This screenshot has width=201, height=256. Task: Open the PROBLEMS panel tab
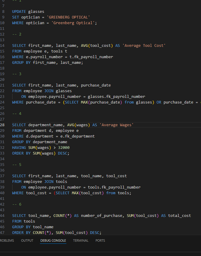[x=7, y=240]
